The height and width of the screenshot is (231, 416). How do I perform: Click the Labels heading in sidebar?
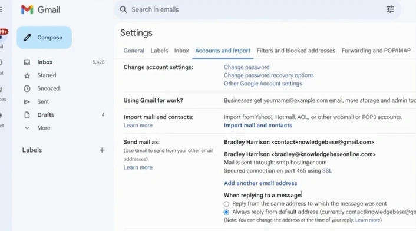[x=32, y=150]
